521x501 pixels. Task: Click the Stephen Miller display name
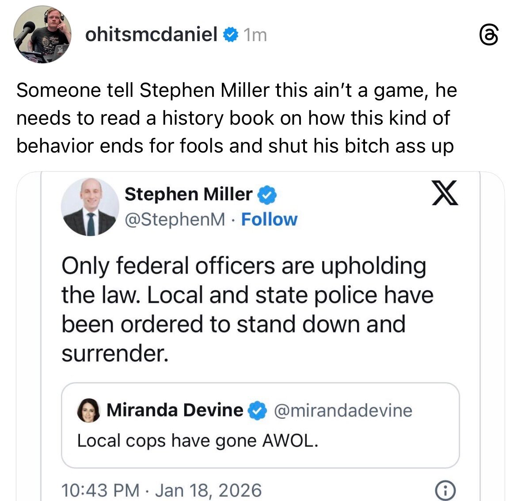point(188,194)
